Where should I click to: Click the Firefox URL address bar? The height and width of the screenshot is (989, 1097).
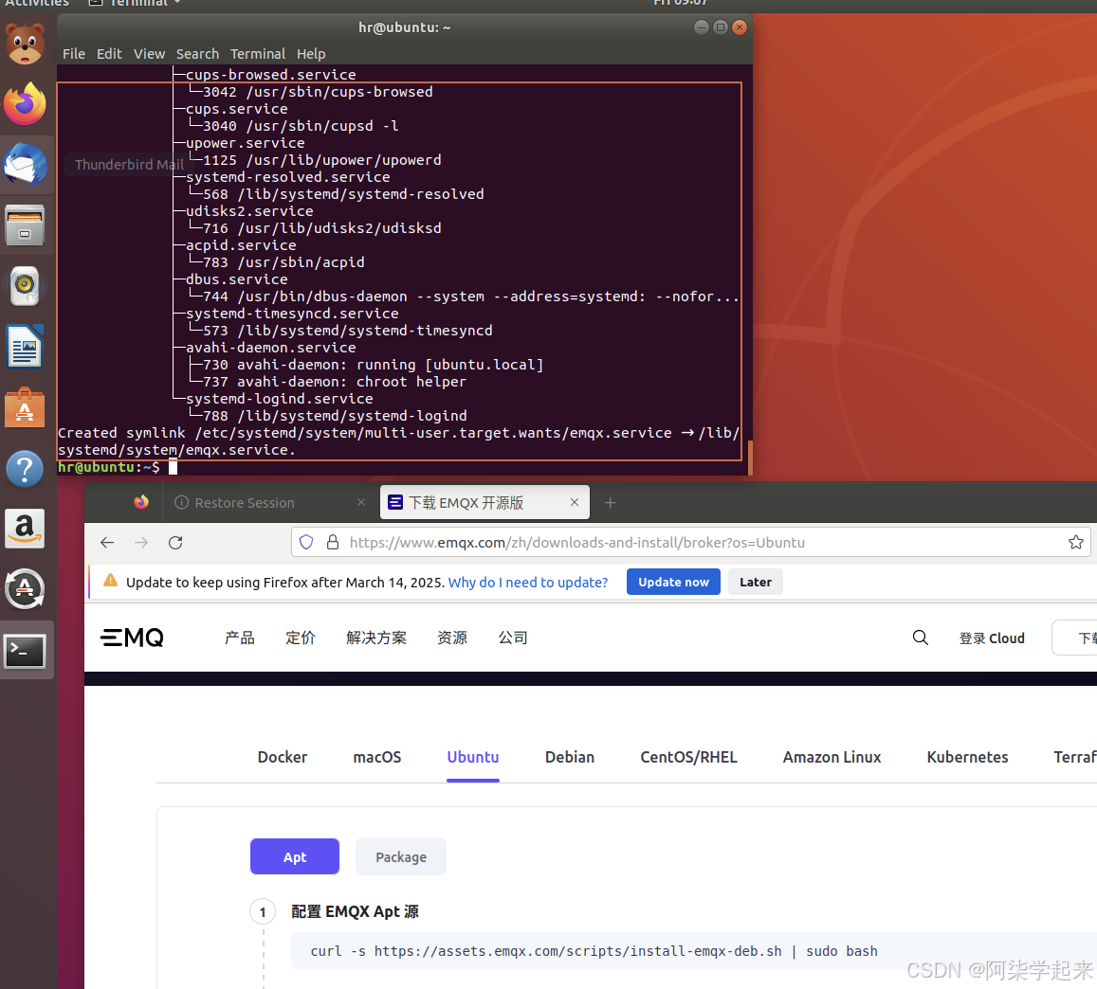(x=689, y=543)
